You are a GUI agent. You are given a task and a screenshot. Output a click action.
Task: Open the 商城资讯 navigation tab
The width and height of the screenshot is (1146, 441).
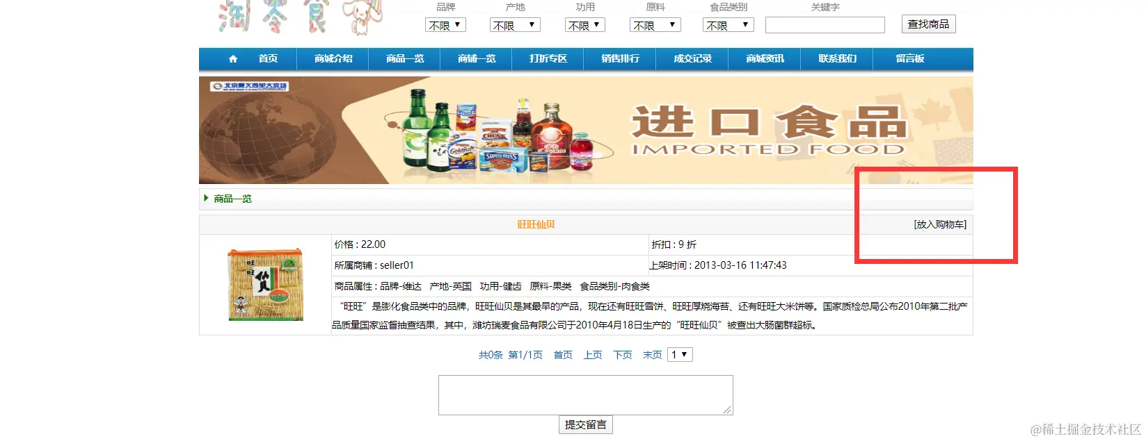(765, 59)
